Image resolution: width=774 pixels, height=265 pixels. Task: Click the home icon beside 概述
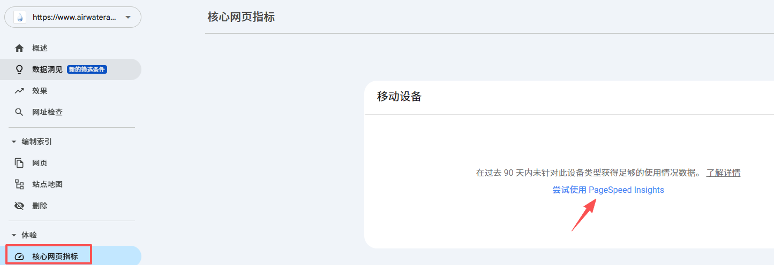point(19,48)
